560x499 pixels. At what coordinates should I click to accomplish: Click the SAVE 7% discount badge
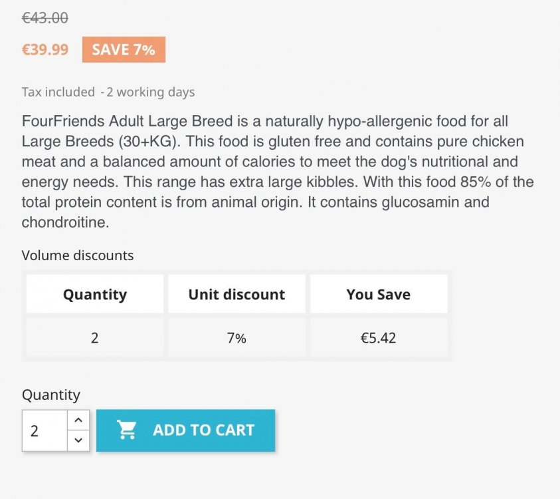coord(124,50)
